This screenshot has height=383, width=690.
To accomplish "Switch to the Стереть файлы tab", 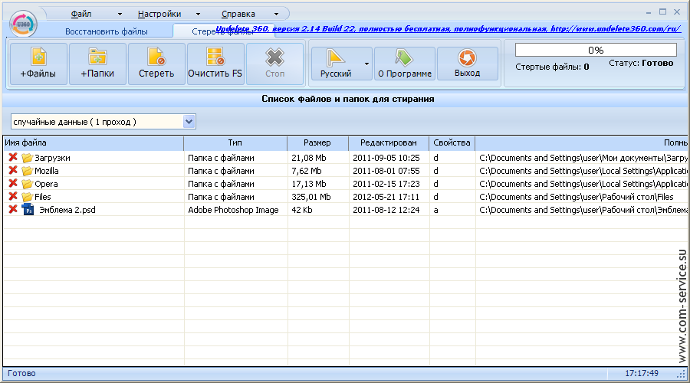I will pyautogui.click(x=222, y=31).
